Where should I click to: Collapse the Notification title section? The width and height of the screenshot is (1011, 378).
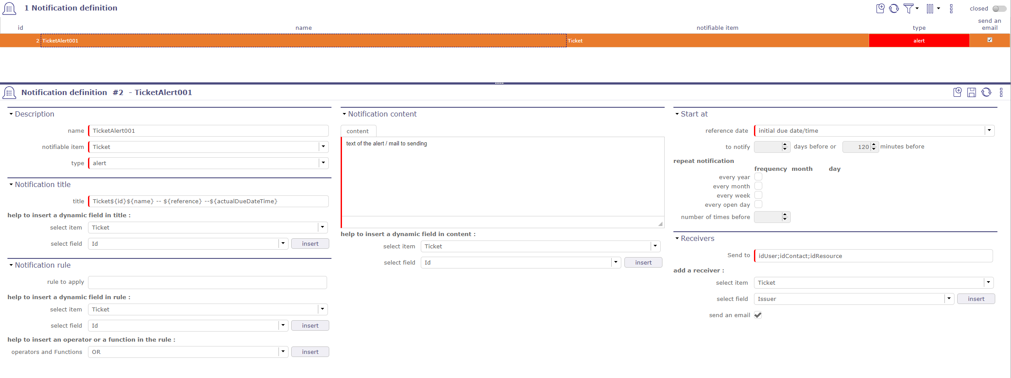[x=11, y=184]
